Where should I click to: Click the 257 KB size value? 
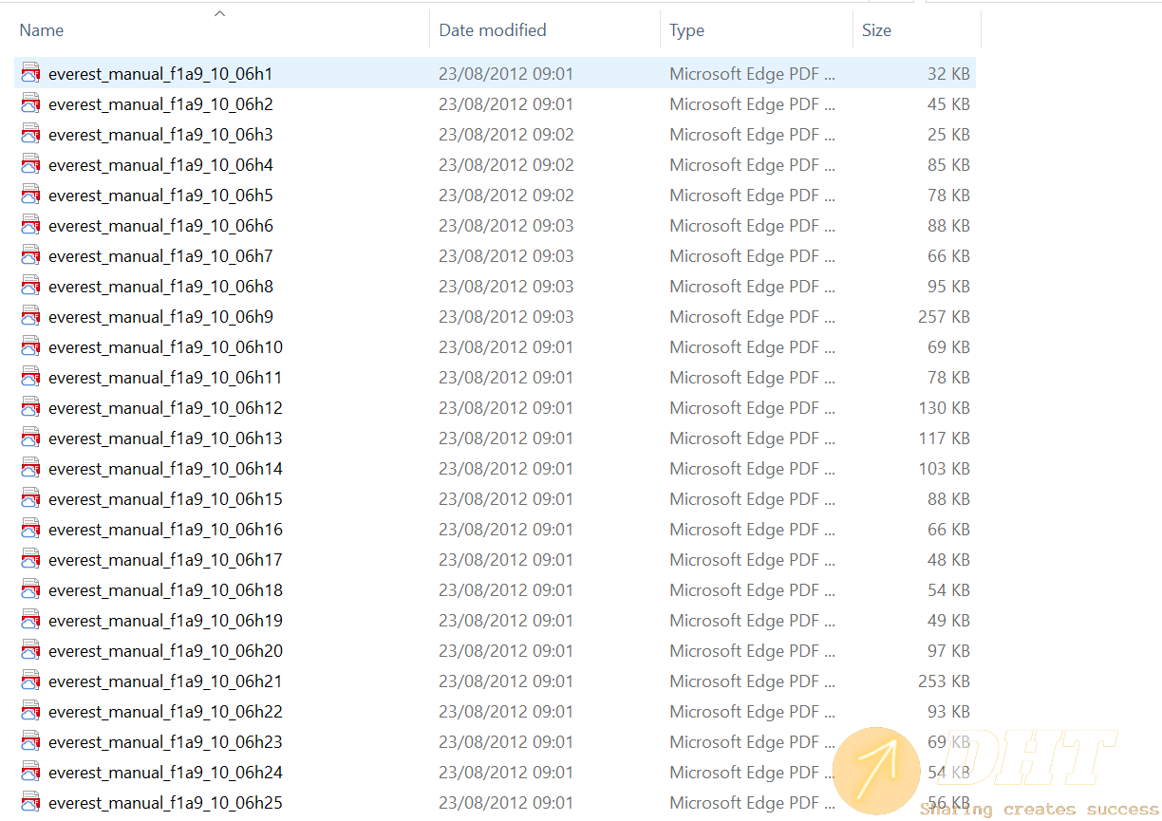(x=944, y=316)
